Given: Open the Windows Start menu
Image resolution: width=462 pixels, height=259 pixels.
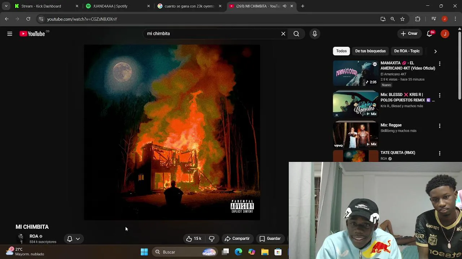Looking at the screenshot, I should click(144, 252).
